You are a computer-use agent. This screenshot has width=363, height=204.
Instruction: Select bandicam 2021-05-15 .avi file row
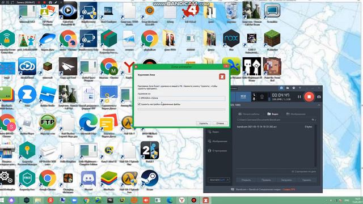pos(275,127)
